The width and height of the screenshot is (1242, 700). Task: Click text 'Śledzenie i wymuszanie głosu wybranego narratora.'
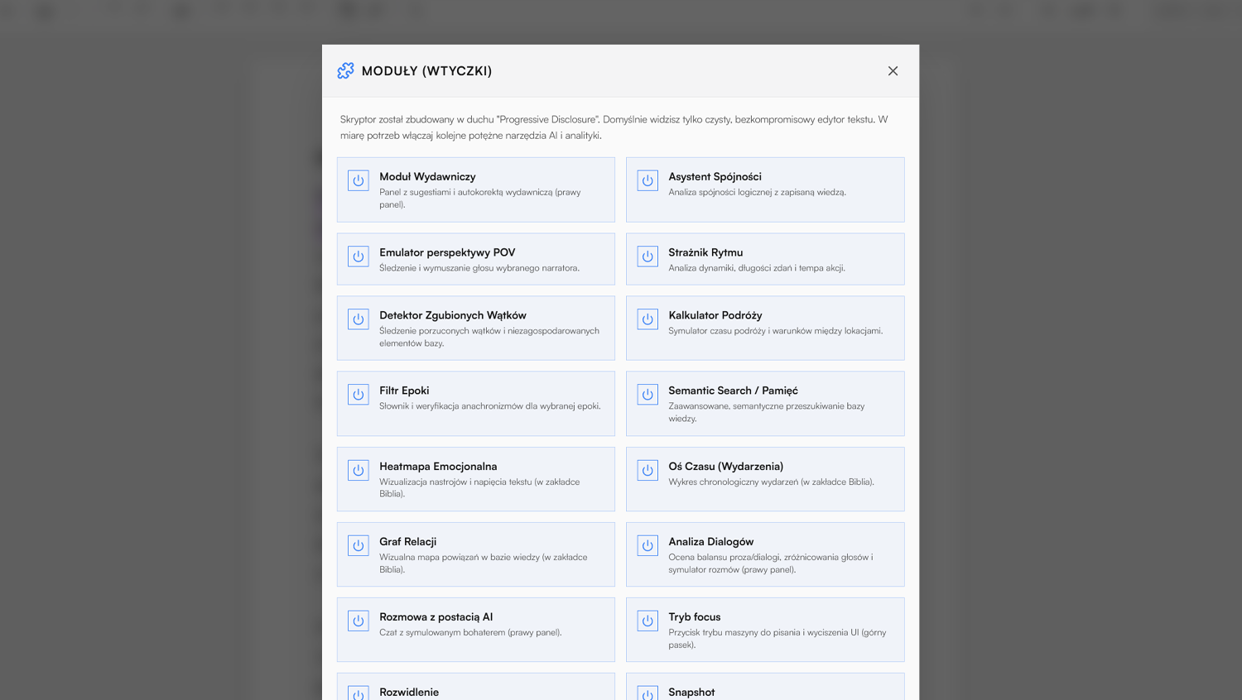coord(479,268)
